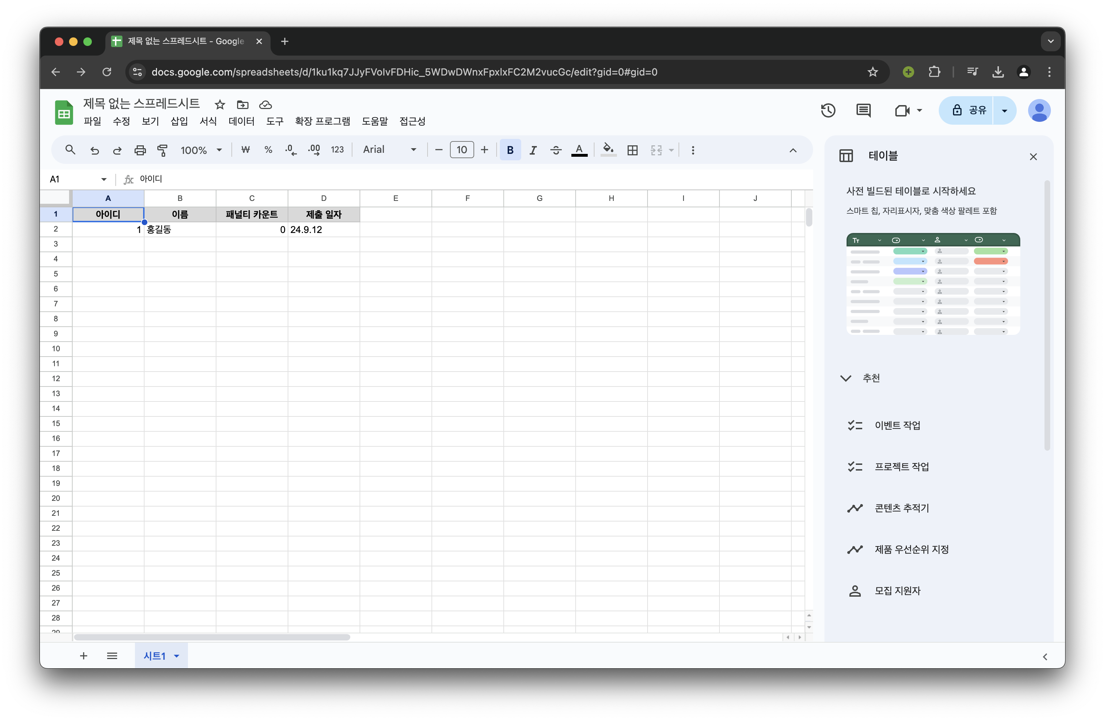
Task: Click the paint format roller icon
Action: click(x=162, y=150)
